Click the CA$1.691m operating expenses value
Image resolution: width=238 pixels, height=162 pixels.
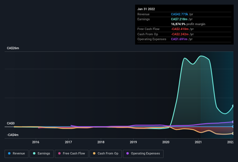(x=179, y=39)
